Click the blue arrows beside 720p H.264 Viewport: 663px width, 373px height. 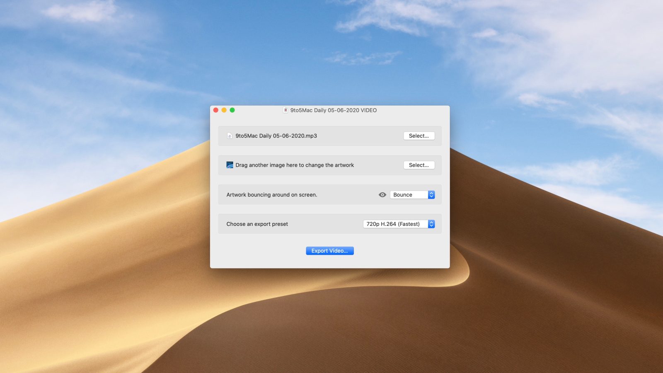431,224
